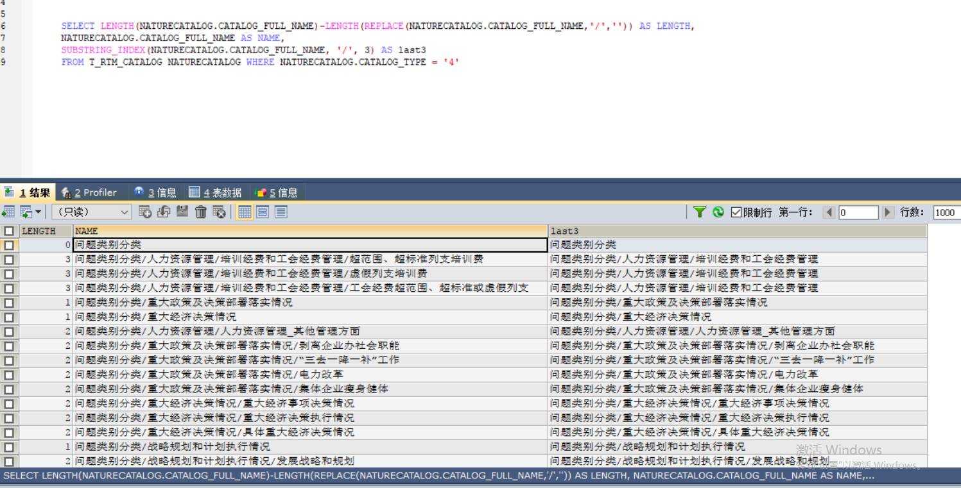961x488 pixels.
Task: Switch to form view mode
Action: [263, 212]
